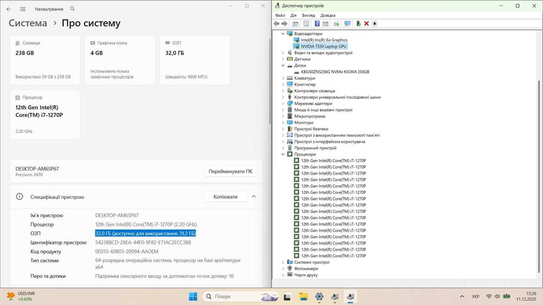Open the Вигляд menu

pyautogui.click(x=308, y=15)
